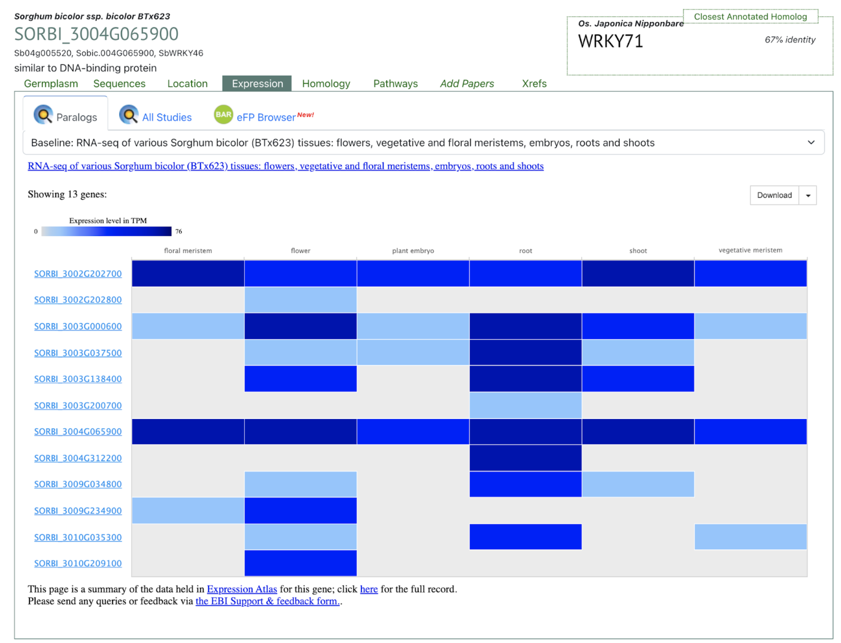Switch to the Homology tab
The image size is (841, 643).
326,84
